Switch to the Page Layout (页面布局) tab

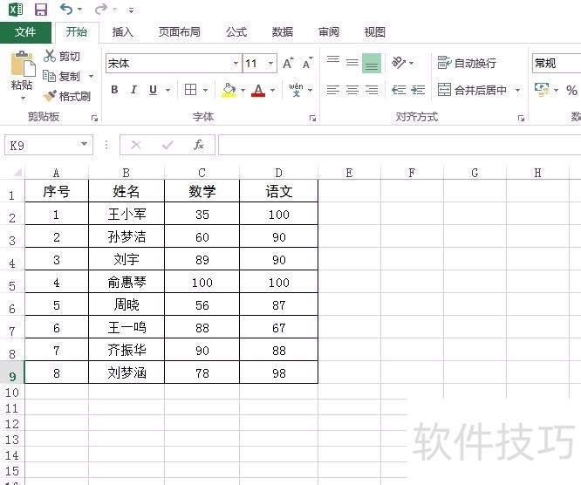tap(180, 32)
